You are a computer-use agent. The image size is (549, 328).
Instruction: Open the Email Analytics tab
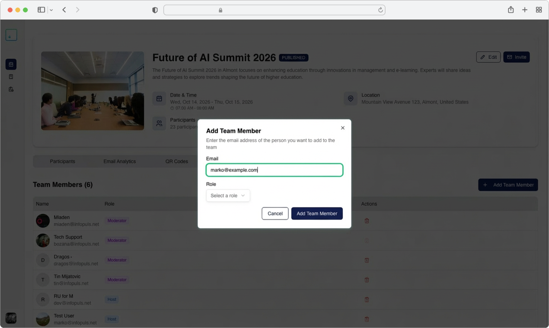tap(119, 161)
